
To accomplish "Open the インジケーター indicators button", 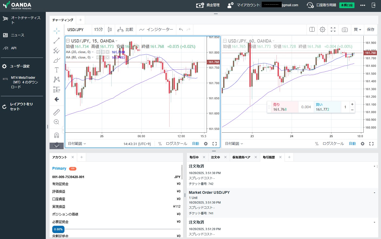I will point(156,30).
